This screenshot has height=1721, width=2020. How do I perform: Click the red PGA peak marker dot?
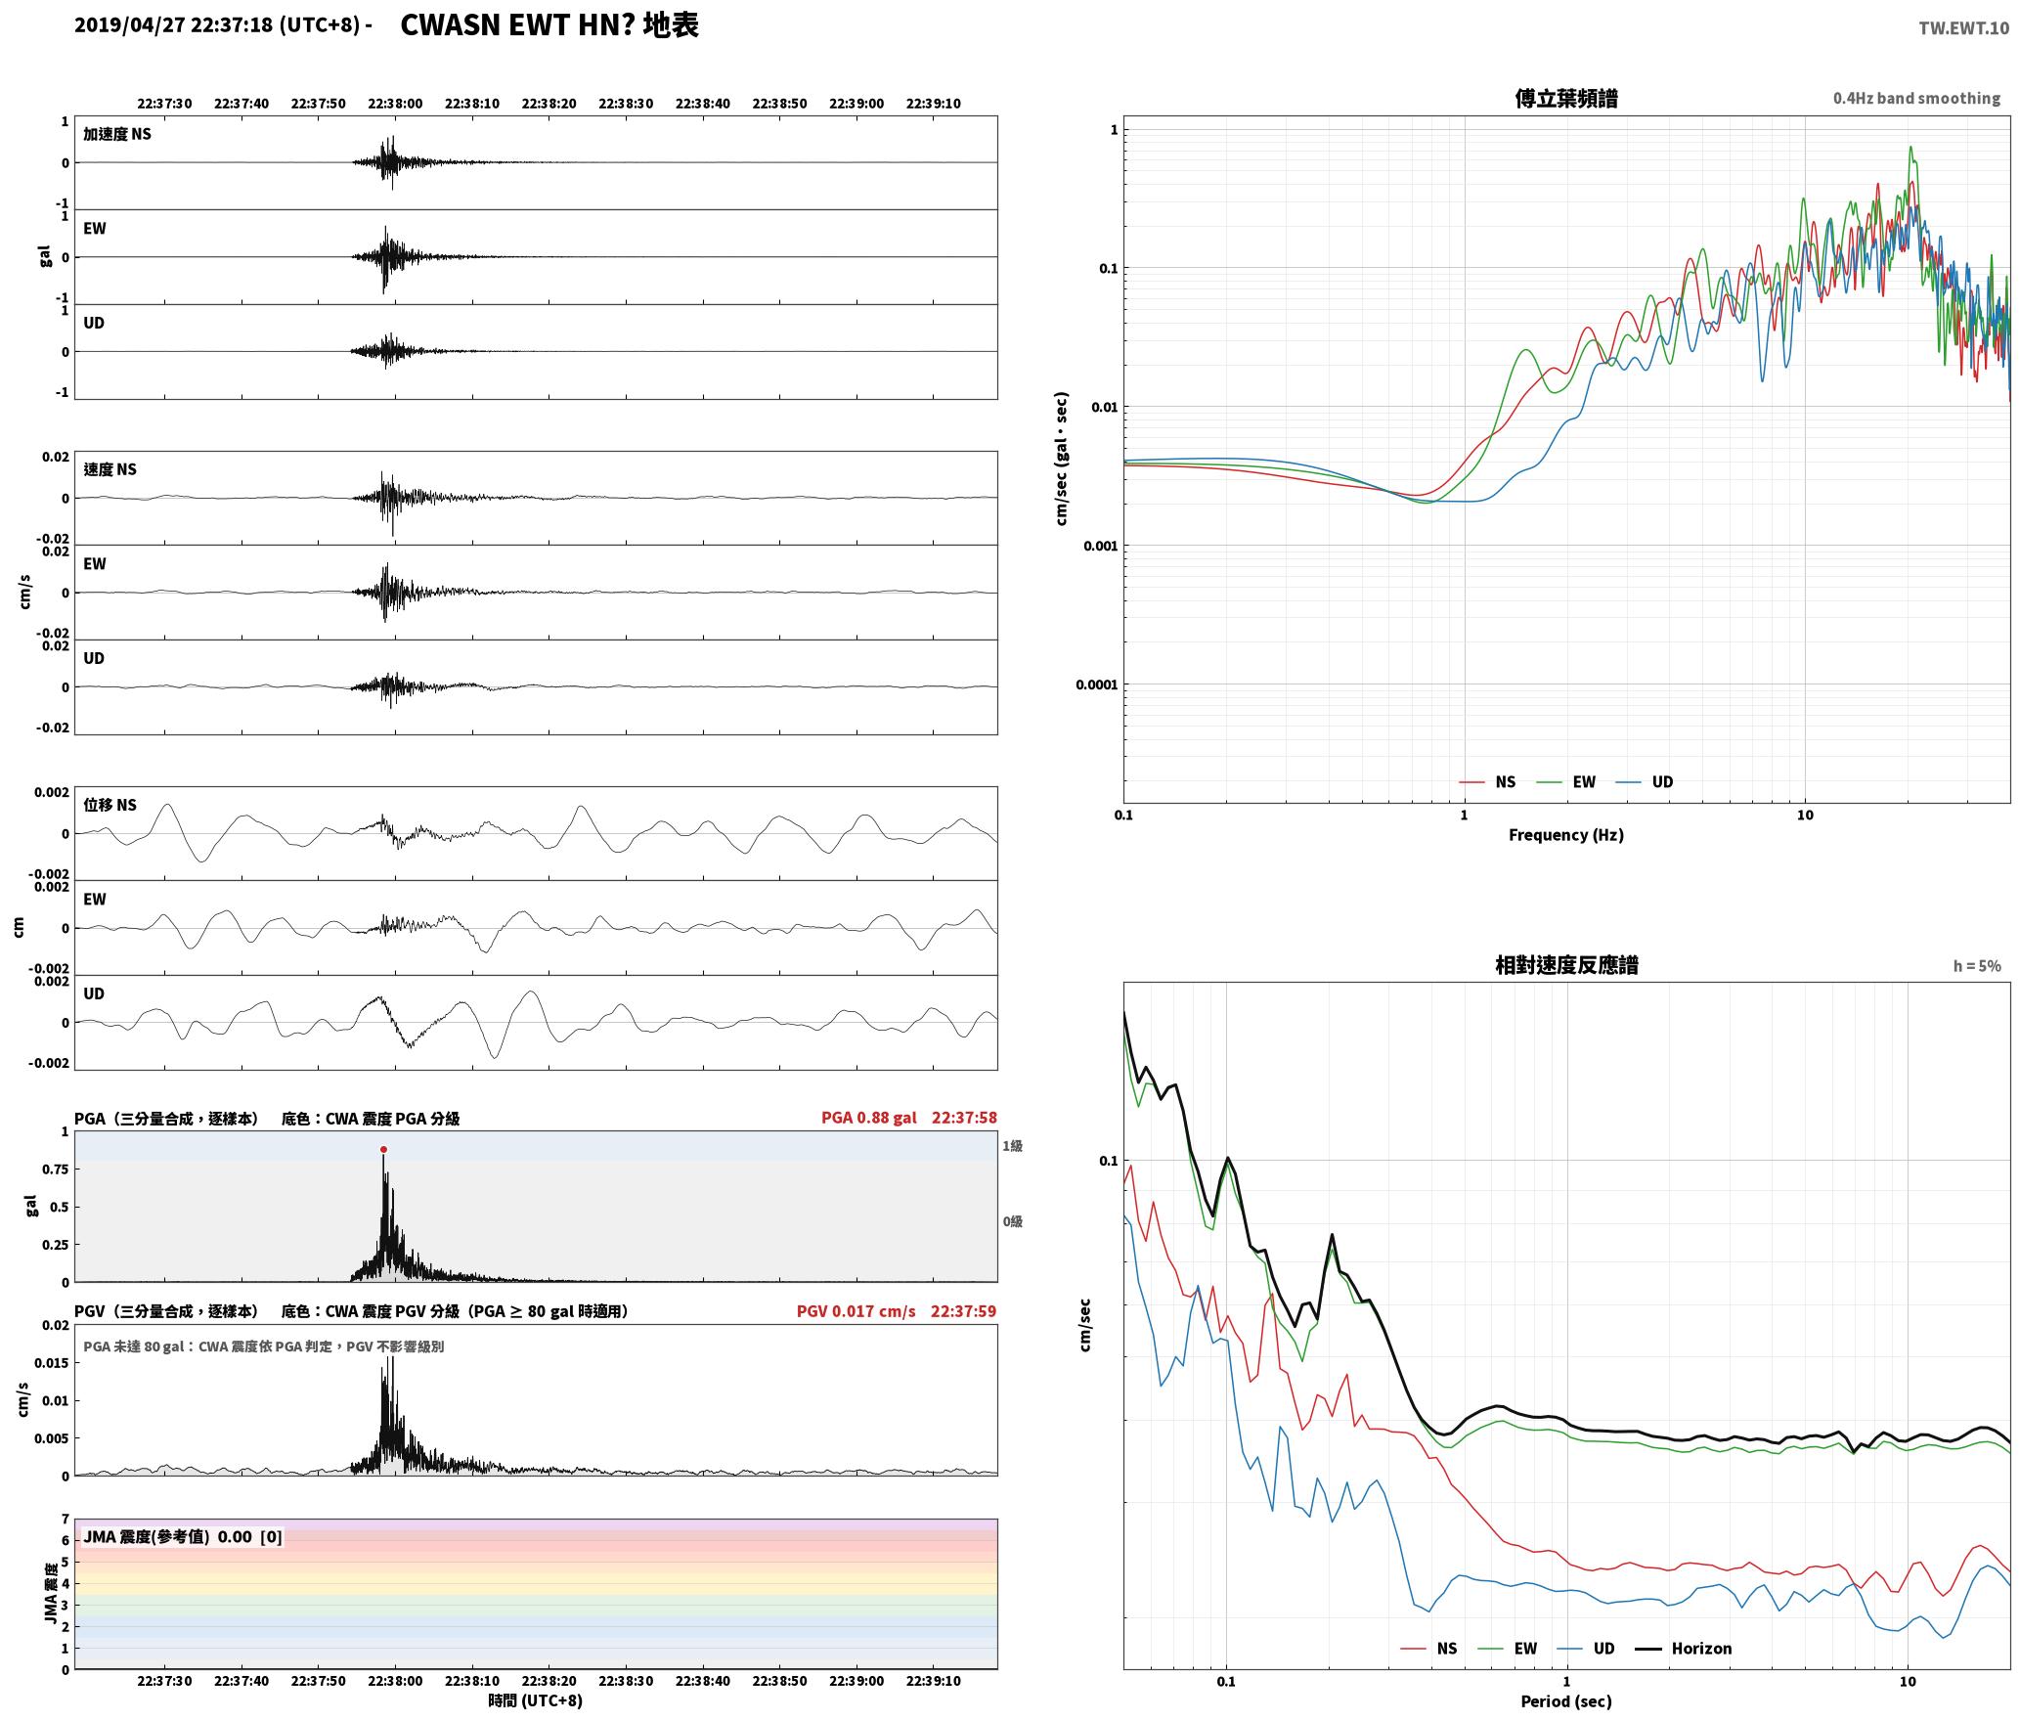tap(383, 1149)
